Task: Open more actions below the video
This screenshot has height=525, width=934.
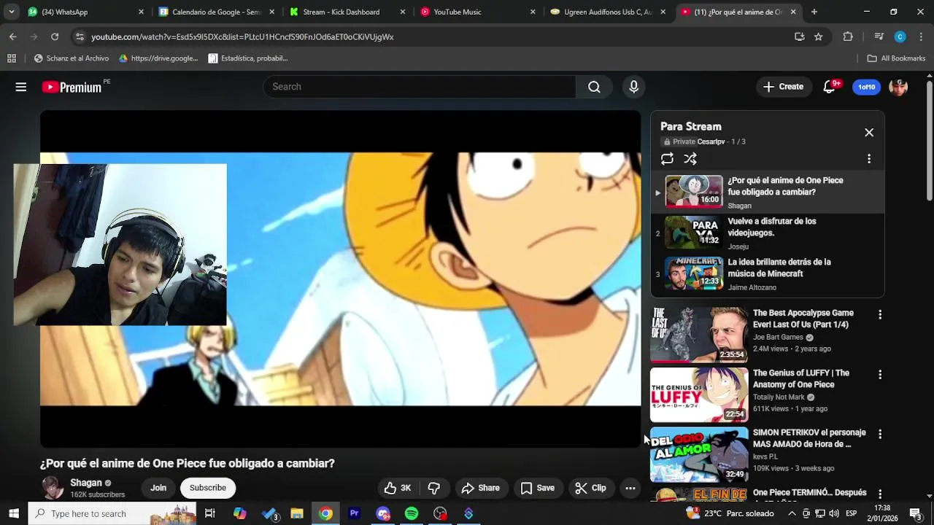Action: (630, 488)
